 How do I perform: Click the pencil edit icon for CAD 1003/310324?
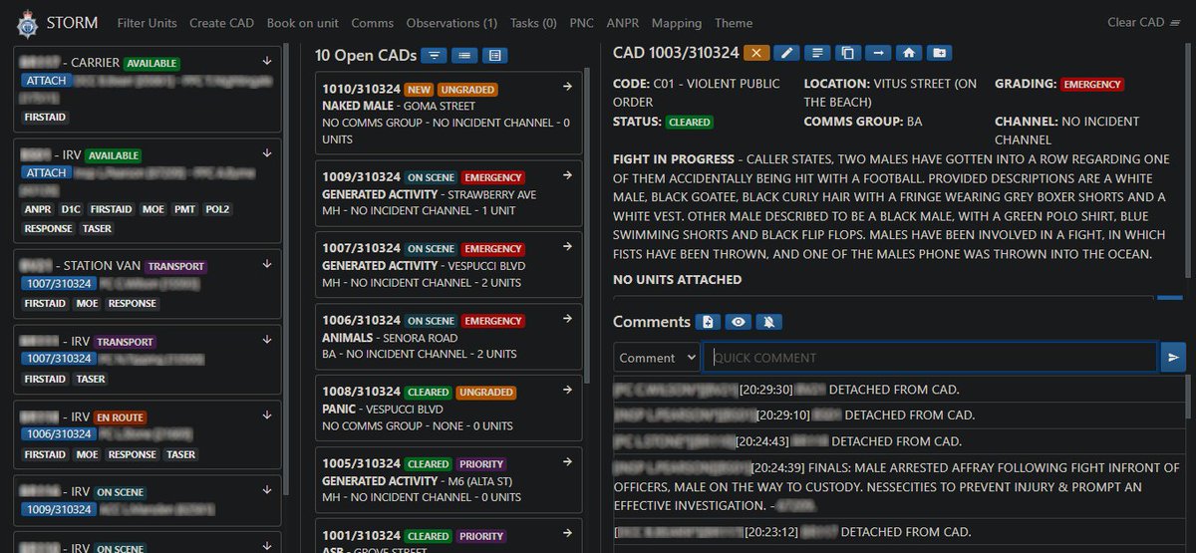click(x=786, y=53)
